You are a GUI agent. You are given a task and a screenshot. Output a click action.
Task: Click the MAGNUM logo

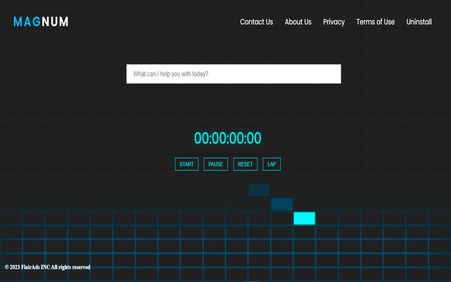(x=41, y=22)
